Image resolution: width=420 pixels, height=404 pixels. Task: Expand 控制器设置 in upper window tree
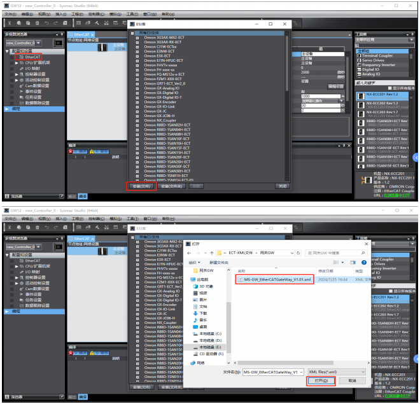(17, 74)
